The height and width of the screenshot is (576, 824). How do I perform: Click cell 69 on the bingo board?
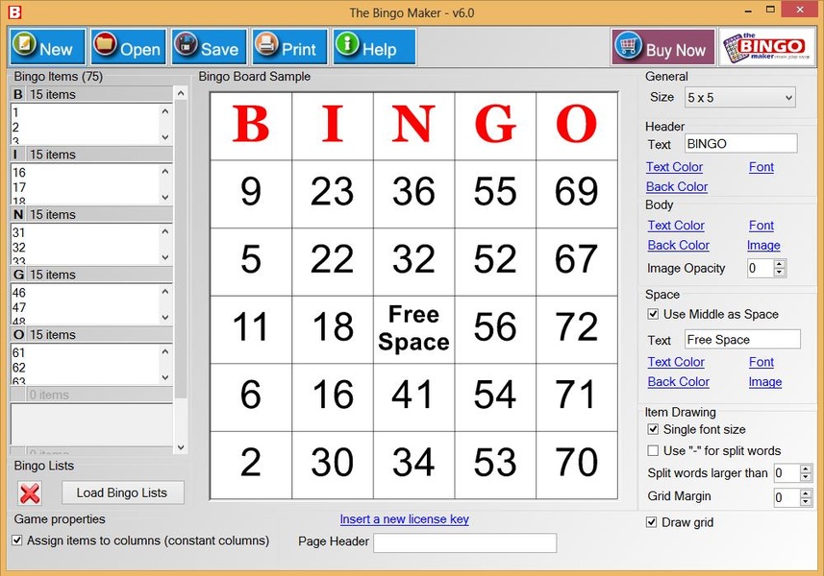pyautogui.click(x=577, y=194)
